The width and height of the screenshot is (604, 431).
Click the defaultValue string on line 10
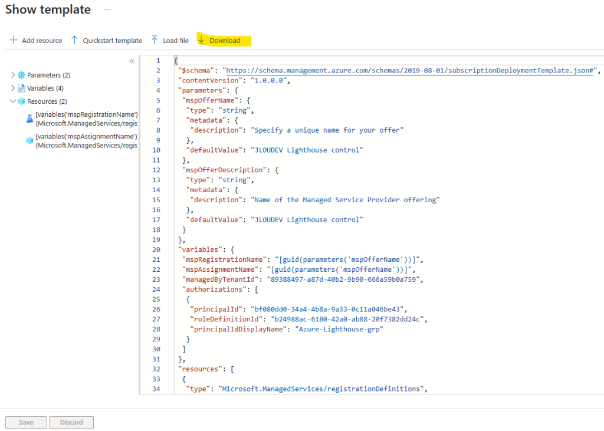click(x=307, y=150)
